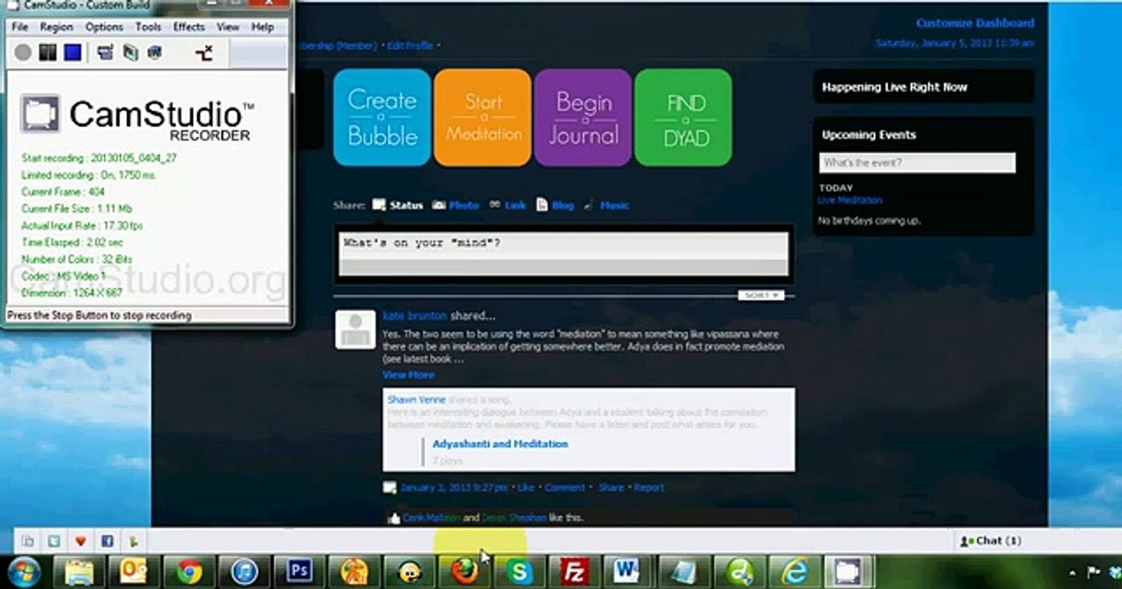Open Outlook from the taskbar

point(134,572)
